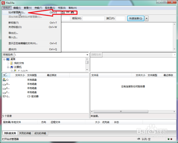The height and width of the screenshot is (143, 178).
Task: Sort remote list by 最近修改 column
Action: (x=169, y=75)
